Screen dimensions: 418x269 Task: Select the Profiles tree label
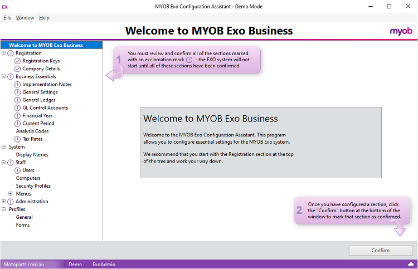(x=17, y=209)
